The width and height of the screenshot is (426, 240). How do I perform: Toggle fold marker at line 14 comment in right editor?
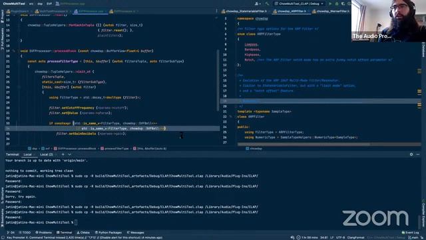click(x=236, y=75)
